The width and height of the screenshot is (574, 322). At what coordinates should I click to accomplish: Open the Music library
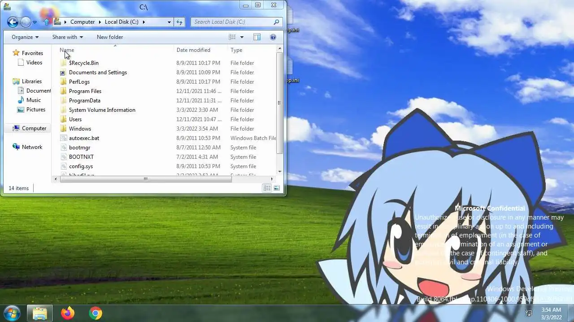(34, 100)
